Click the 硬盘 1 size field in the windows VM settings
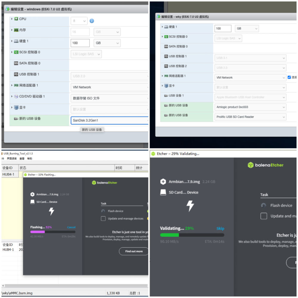The width and height of the screenshot is (298, 298). (80, 43)
